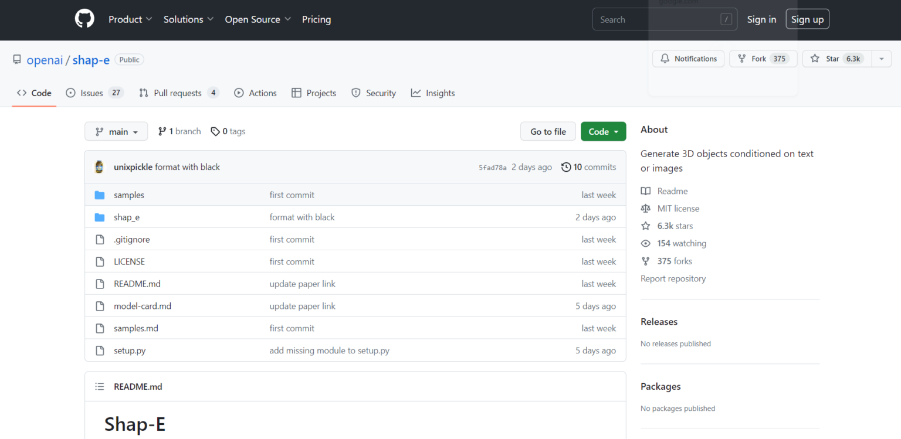Click the unixpickle avatar icon

click(100, 167)
